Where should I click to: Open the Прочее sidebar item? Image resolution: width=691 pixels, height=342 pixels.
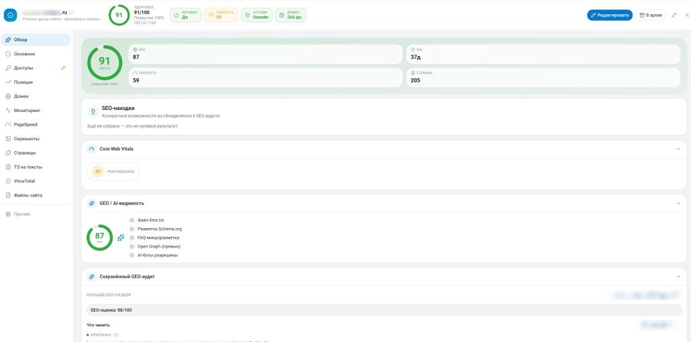click(36, 214)
